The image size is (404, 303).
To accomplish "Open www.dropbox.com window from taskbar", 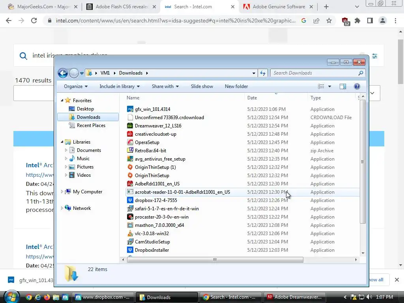I will (103, 297).
